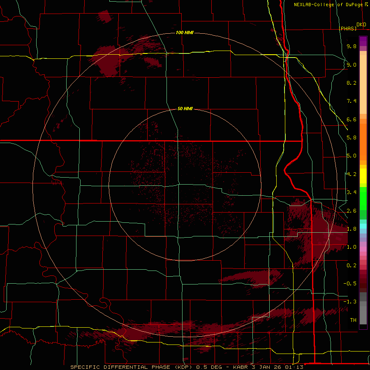This screenshot has height=370, width=370.
Task: Click the gray bottom segment of the color bar
Action: (363, 315)
